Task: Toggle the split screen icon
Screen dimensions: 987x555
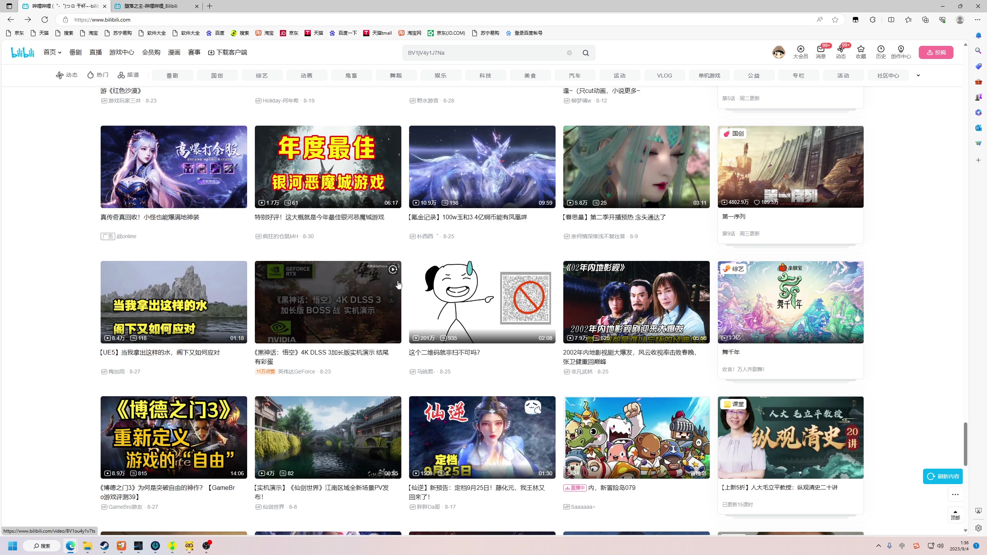Action: 891,20
